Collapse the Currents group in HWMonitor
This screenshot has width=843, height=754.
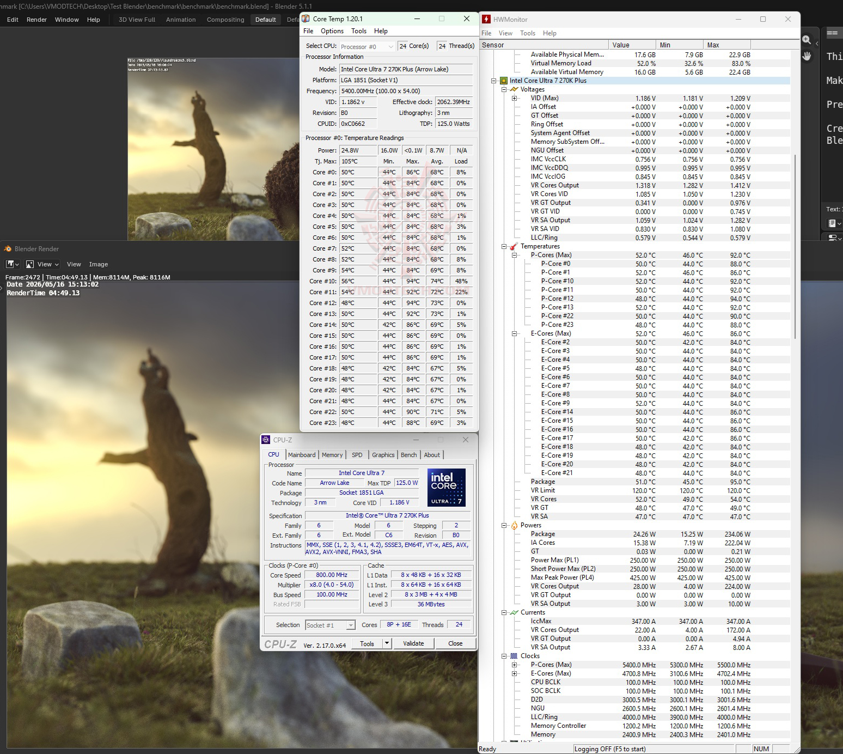click(x=504, y=612)
